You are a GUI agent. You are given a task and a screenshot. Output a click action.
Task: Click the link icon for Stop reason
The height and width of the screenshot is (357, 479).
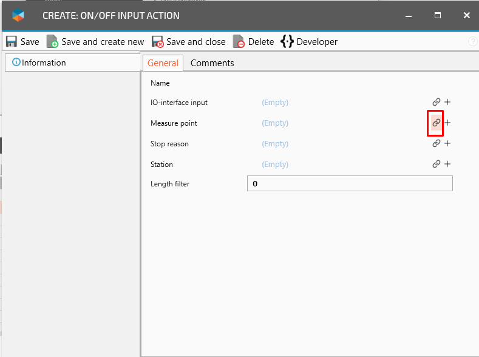click(x=436, y=144)
